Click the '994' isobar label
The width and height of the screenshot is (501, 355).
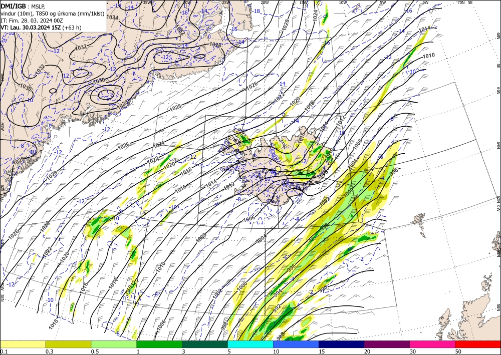coord(278,293)
